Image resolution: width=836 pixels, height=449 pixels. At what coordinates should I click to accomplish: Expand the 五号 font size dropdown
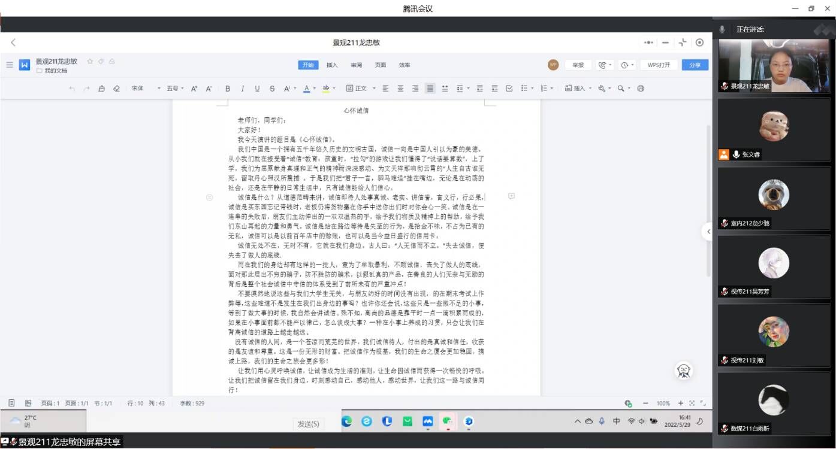pyautogui.click(x=175, y=89)
